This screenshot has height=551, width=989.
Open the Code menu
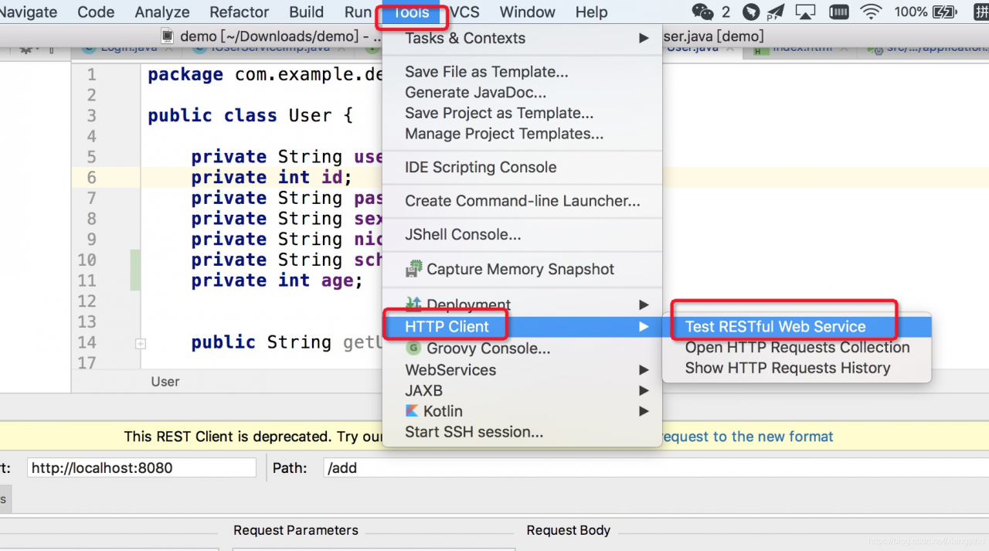pos(96,12)
